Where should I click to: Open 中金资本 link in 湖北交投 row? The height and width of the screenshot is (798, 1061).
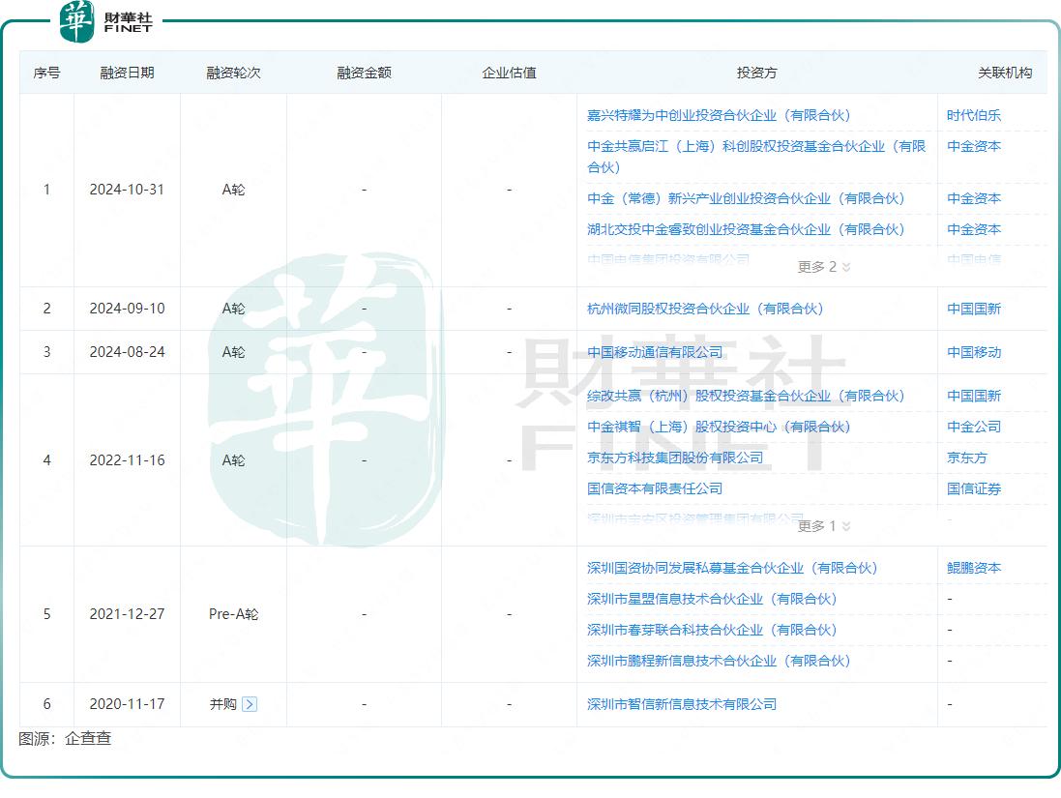point(974,229)
